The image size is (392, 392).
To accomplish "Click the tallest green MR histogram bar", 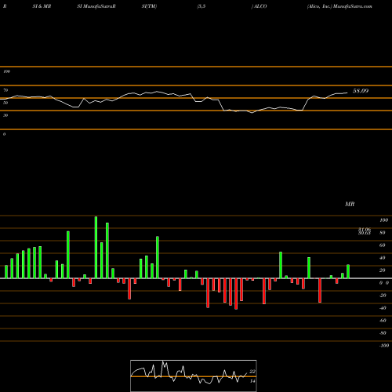I will click(x=96, y=247).
